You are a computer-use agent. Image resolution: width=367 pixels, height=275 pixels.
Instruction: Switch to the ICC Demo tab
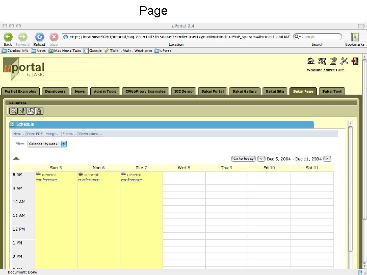pyautogui.click(x=183, y=92)
